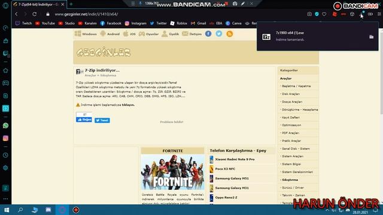The height and width of the screenshot is (215, 383).
Task: Open the Sıkıştırma category
Action: (x=290, y=180)
